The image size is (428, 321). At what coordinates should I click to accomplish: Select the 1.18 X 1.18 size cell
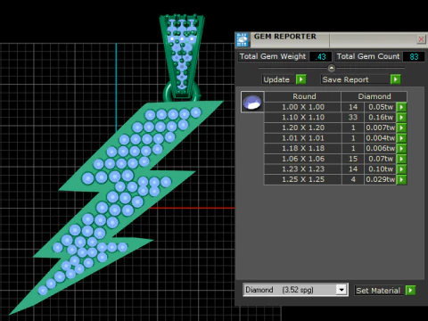tap(303, 148)
